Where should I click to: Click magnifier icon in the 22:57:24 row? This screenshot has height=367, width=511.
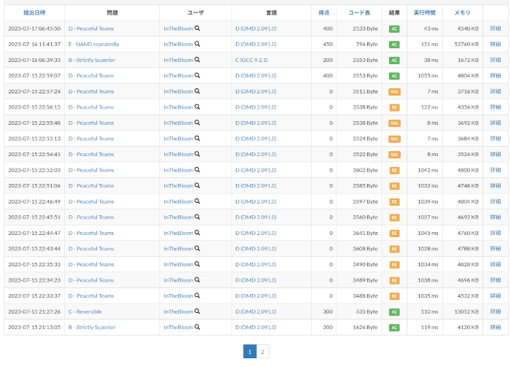pos(197,91)
